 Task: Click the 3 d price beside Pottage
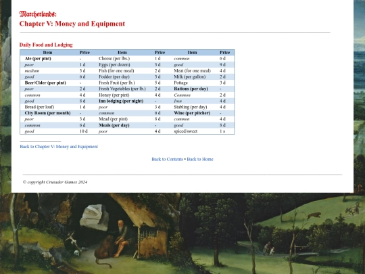pyautogui.click(x=222, y=83)
